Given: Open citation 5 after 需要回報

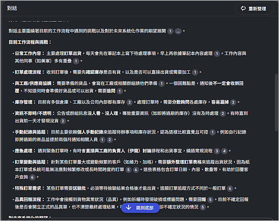Looking at the screenshot, I should 210,200.
